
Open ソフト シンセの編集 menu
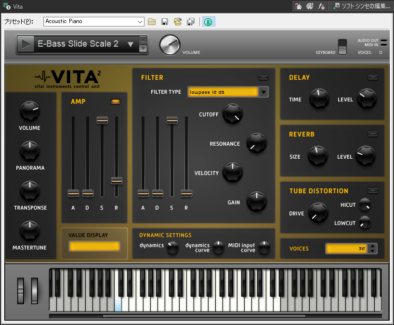[x=361, y=6]
